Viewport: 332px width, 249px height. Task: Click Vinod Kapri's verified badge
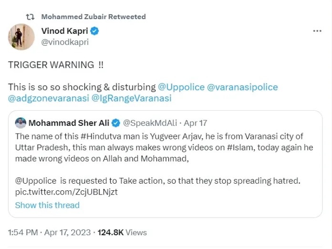point(95,31)
